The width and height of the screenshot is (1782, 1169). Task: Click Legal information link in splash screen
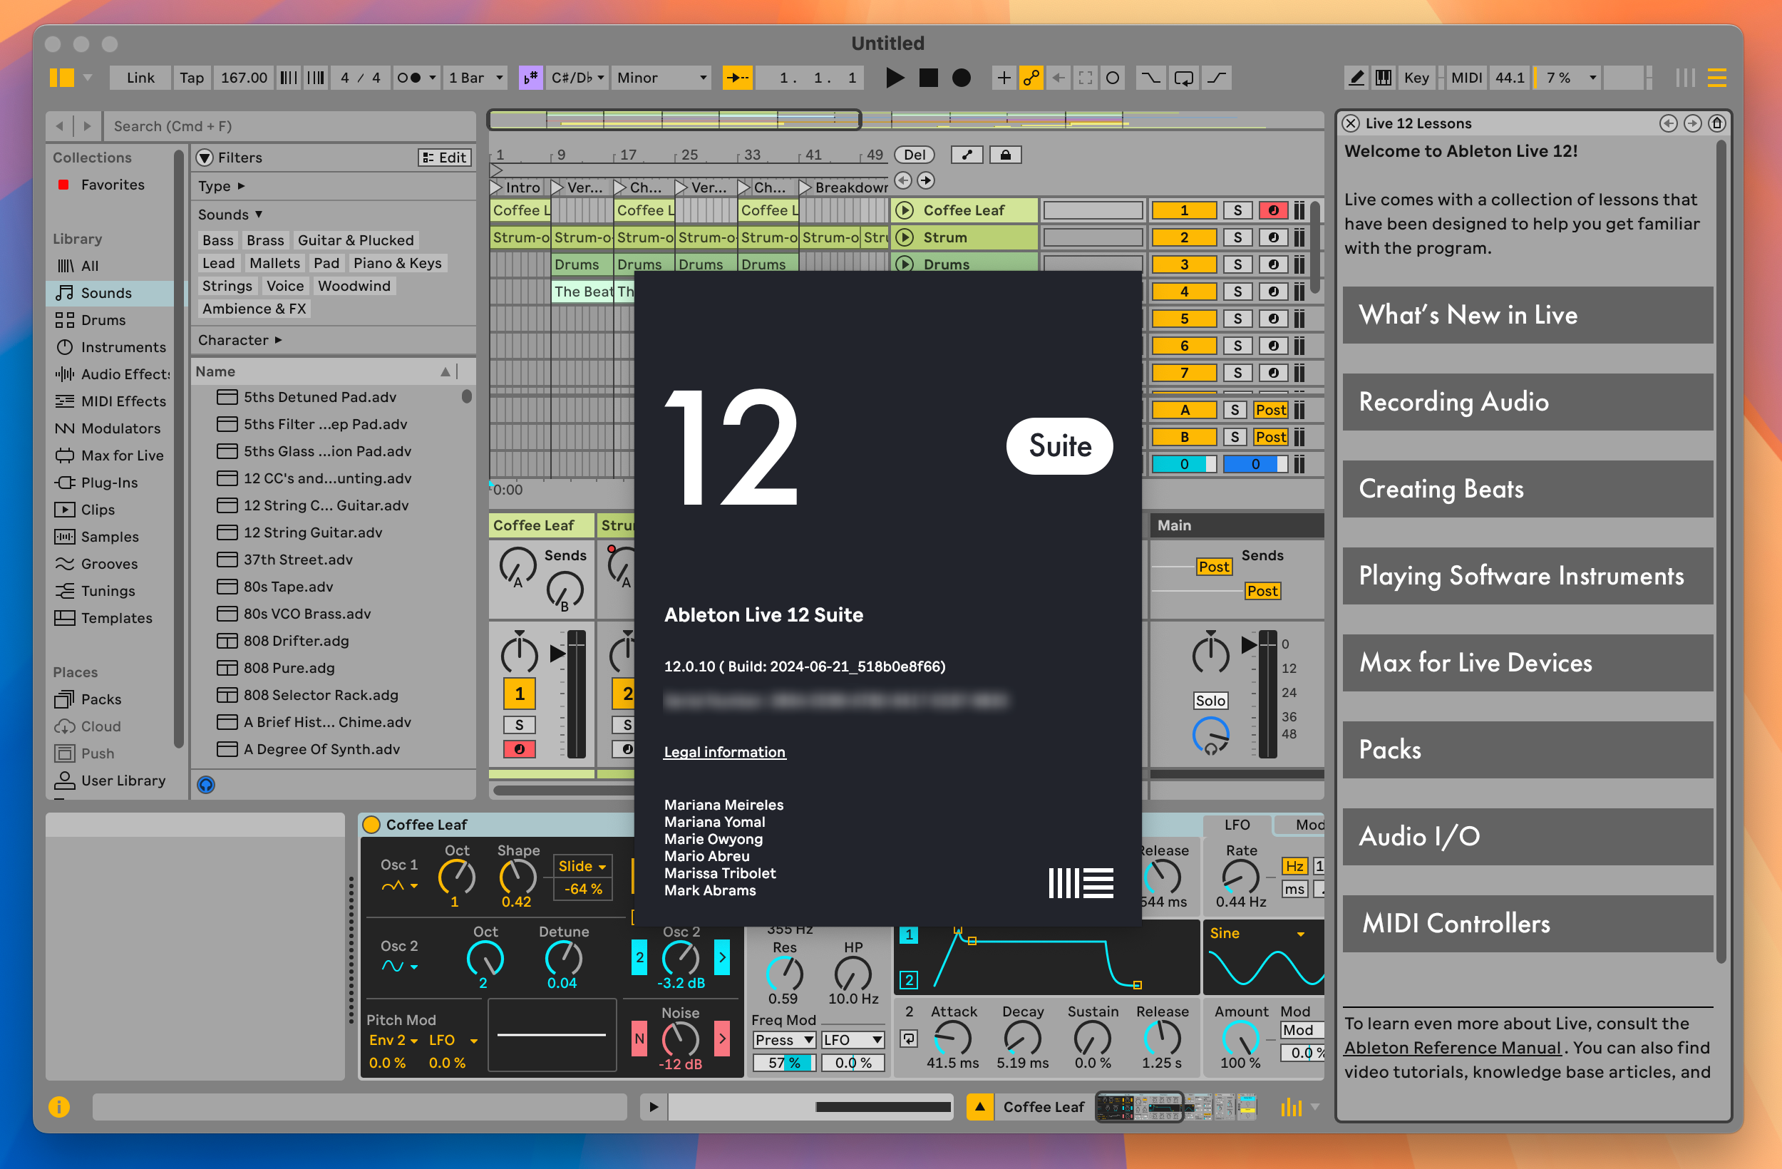click(x=724, y=751)
